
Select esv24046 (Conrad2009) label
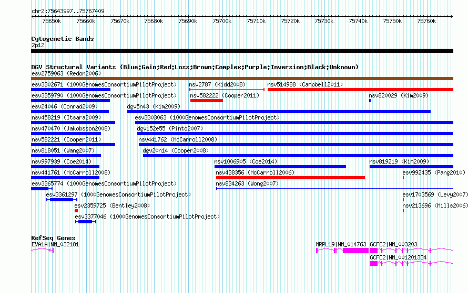pos(65,106)
